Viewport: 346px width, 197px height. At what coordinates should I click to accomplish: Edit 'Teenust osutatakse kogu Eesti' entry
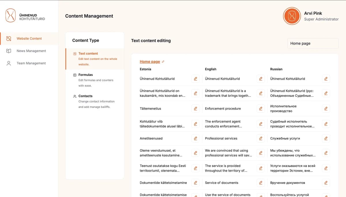195,168
